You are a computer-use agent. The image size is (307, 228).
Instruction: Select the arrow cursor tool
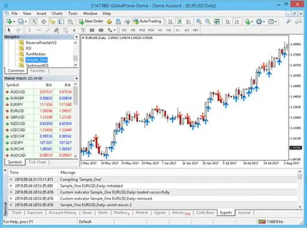(x=9, y=30)
